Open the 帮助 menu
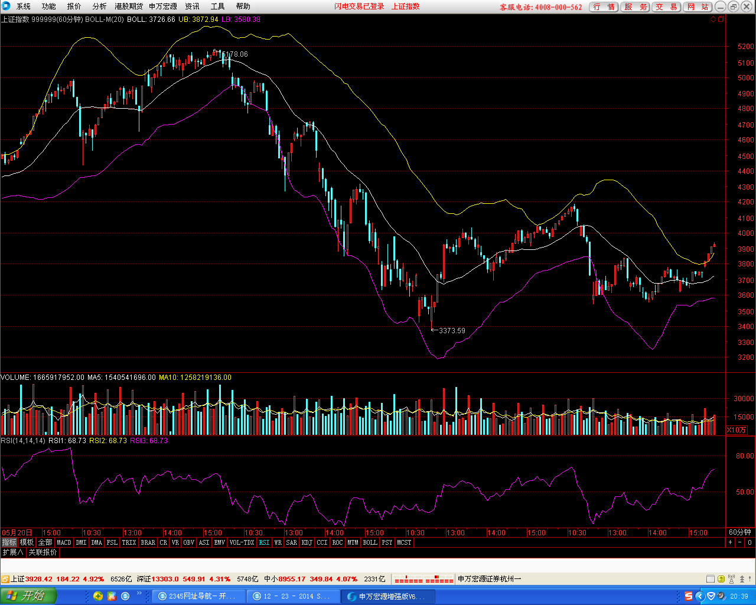 coord(243,6)
